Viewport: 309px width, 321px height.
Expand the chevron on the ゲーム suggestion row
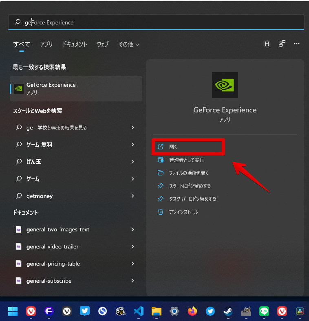coord(132,179)
